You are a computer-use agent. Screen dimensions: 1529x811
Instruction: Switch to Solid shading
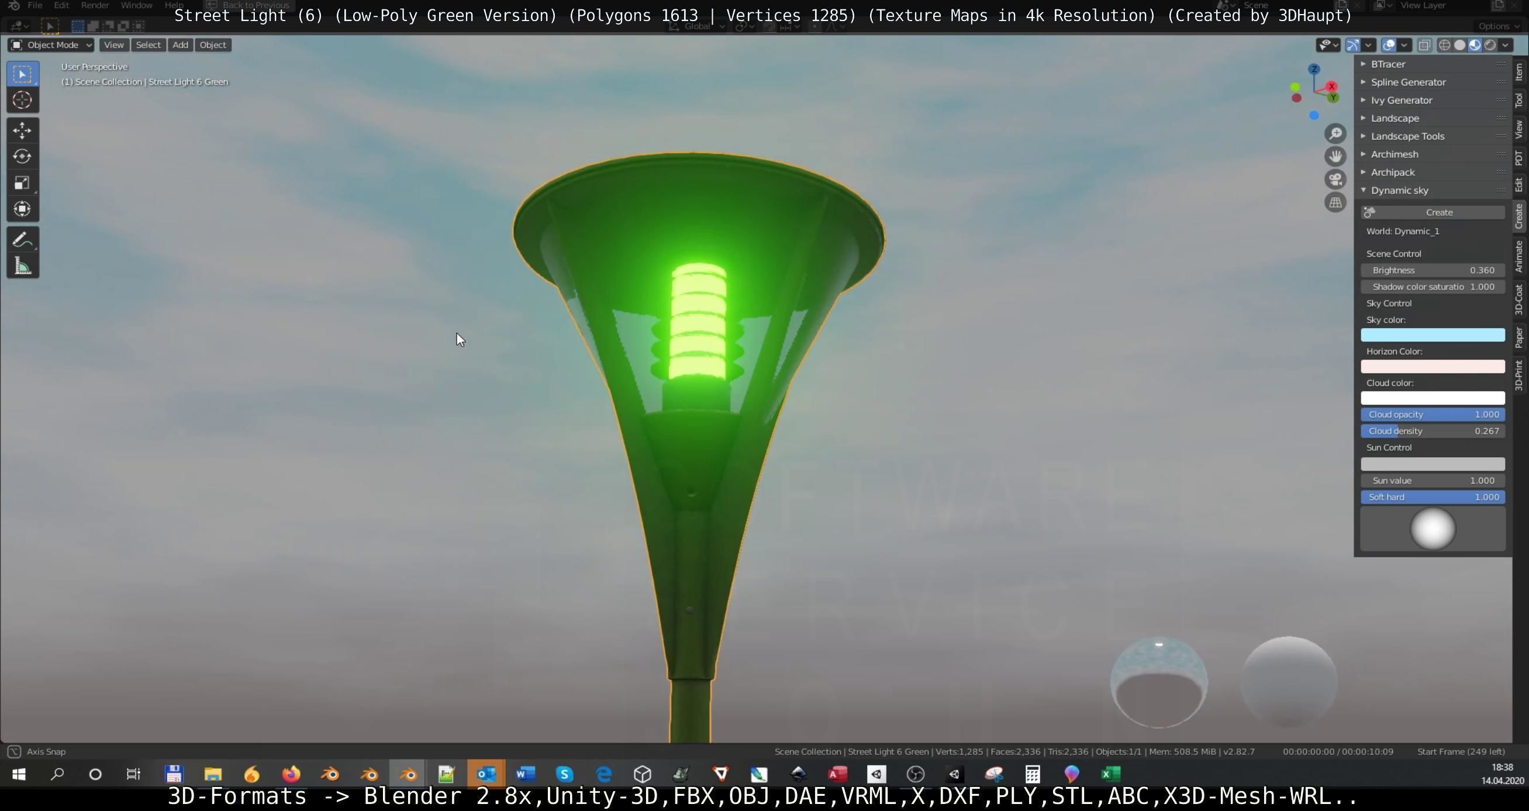tap(1459, 45)
